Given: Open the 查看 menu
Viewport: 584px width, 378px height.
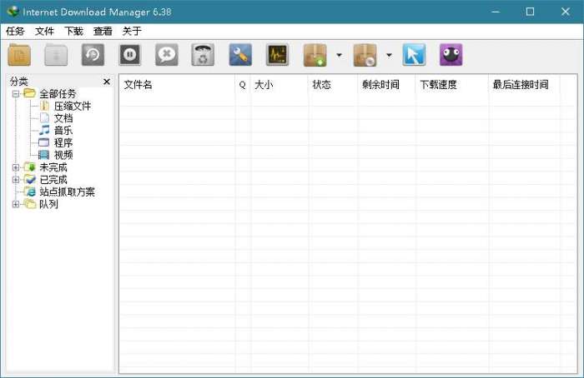Looking at the screenshot, I should (x=103, y=31).
